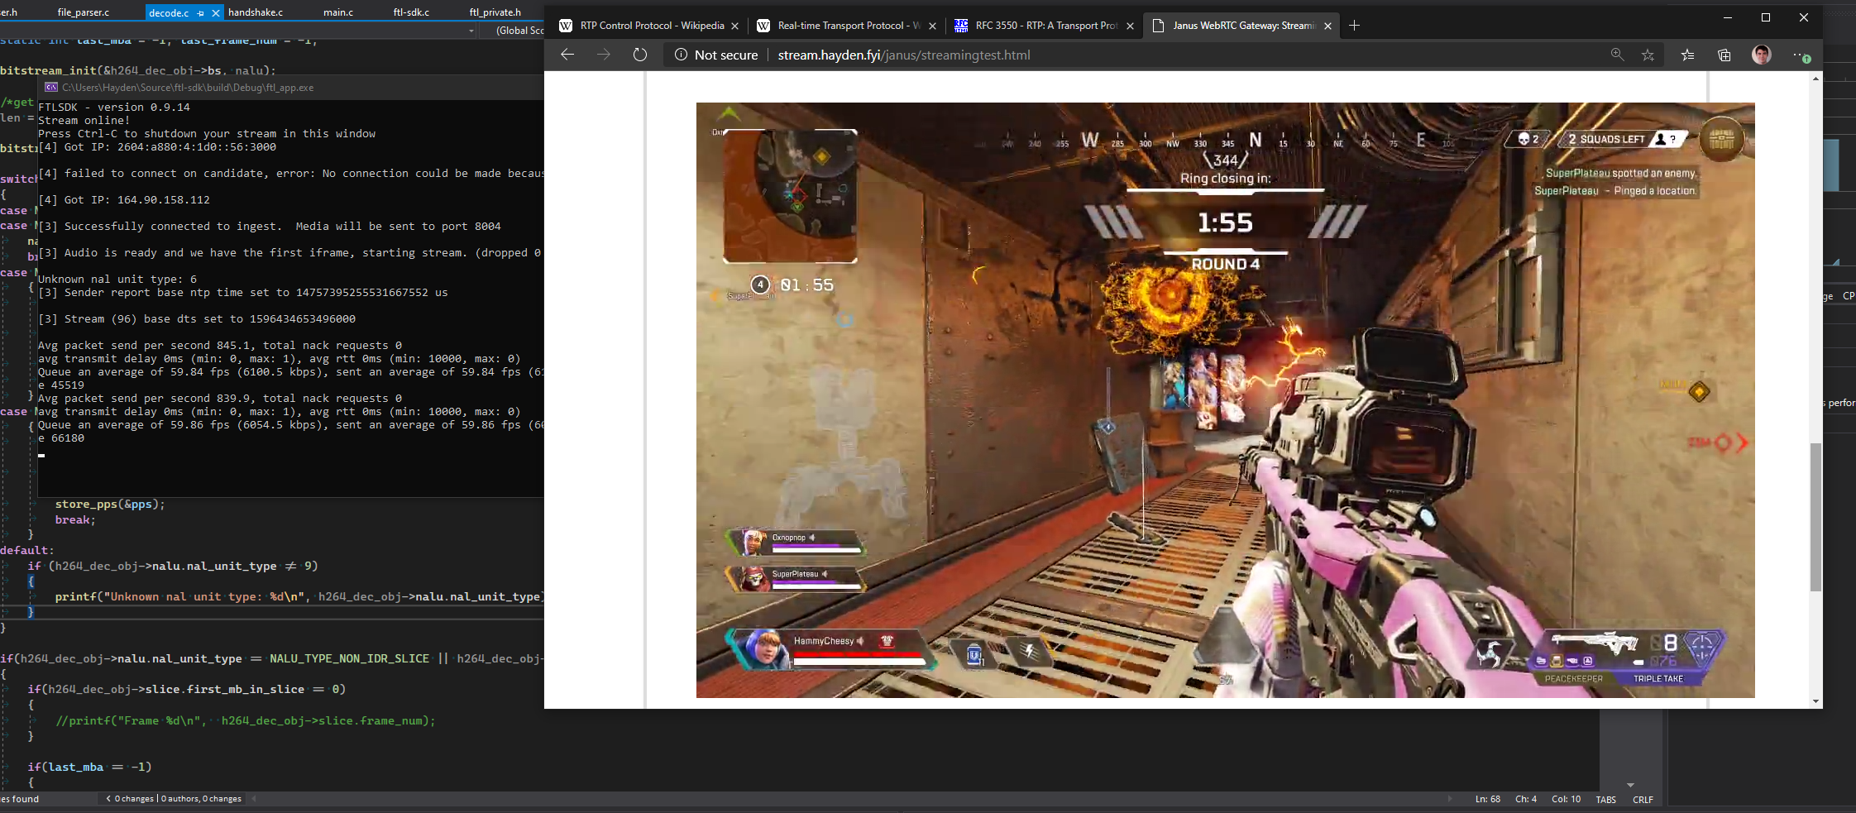Open a new browser tab

coord(1355,26)
